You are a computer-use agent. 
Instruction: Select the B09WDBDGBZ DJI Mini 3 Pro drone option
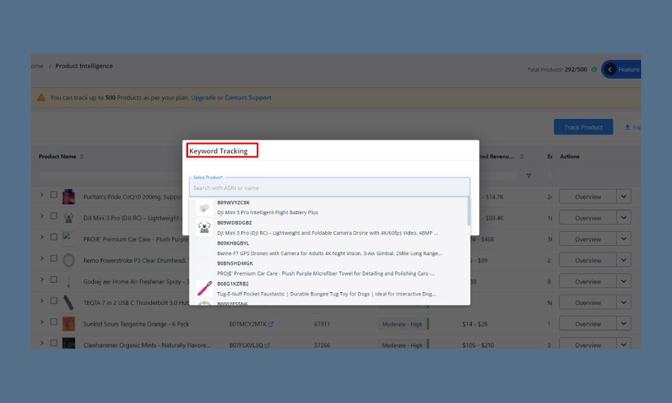tap(329, 228)
